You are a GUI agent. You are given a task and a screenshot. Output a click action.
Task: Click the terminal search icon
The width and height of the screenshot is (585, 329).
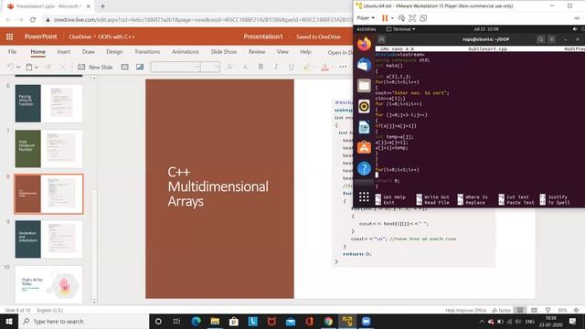(x=540, y=39)
